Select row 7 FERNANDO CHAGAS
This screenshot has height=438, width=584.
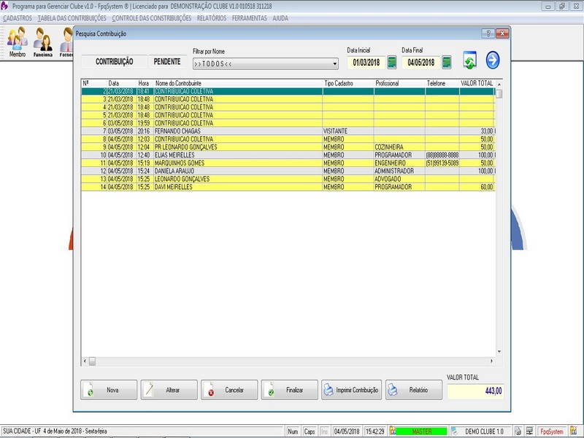coord(288,131)
